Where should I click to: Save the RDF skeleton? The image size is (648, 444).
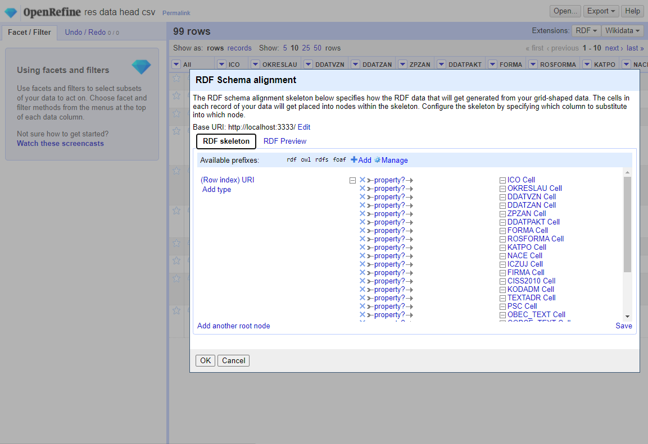click(x=624, y=326)
